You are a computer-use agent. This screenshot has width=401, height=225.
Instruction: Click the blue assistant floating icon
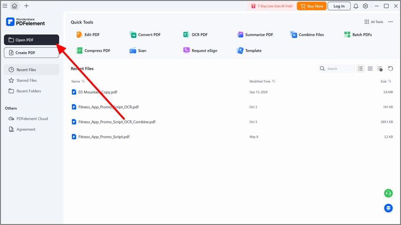[388, 208]
